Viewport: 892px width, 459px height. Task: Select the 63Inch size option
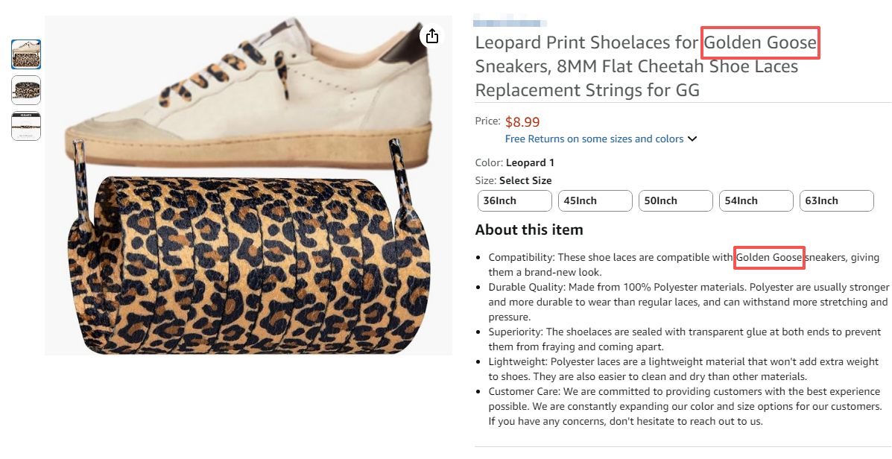[836, 200]
